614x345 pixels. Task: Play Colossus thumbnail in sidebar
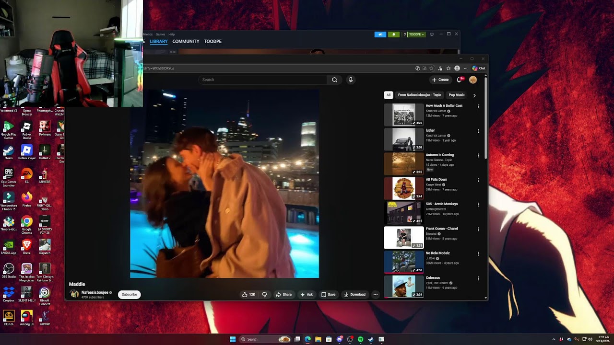pyautogui.click(x=404, y=287)
